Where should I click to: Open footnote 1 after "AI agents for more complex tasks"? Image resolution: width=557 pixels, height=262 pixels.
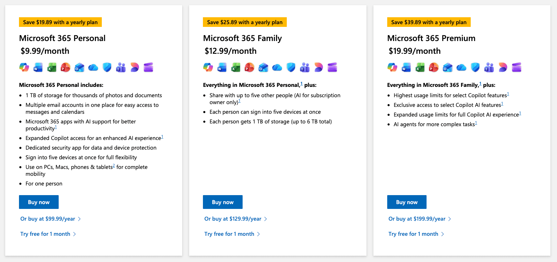coord(476,123)
